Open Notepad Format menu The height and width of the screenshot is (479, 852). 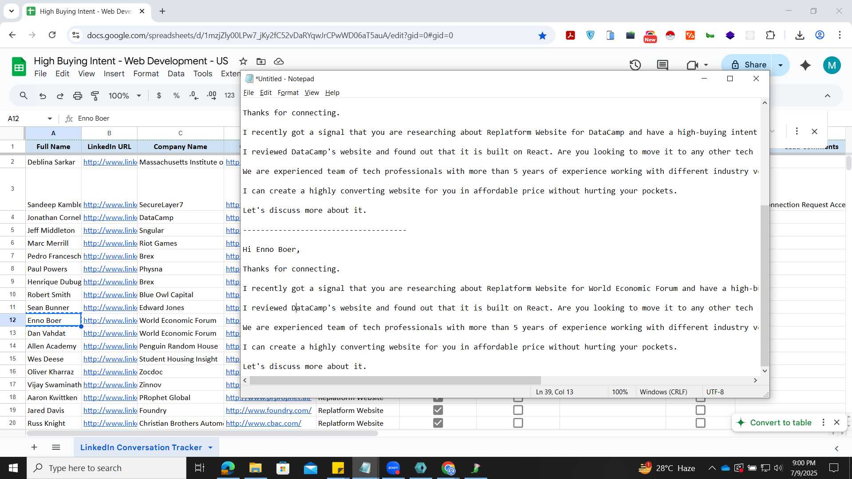tap(288, 93)
